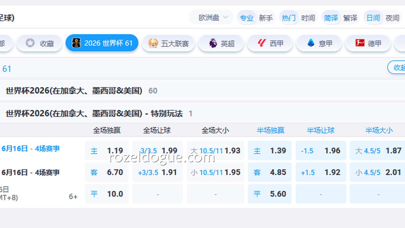Click the Serie A logo icon
Image resolution: width=405 pixels, height=228 pixels.
(x=311, y=43)
